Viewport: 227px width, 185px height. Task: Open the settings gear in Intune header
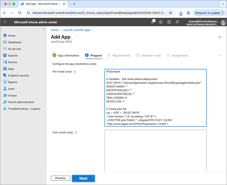point(161,22)
